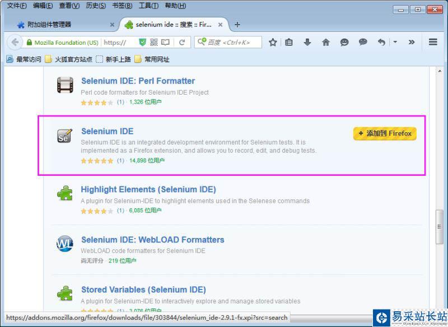Click Stored Variables green puzzle icon
The height and width of the screenshot is (327, 448).
65,293
